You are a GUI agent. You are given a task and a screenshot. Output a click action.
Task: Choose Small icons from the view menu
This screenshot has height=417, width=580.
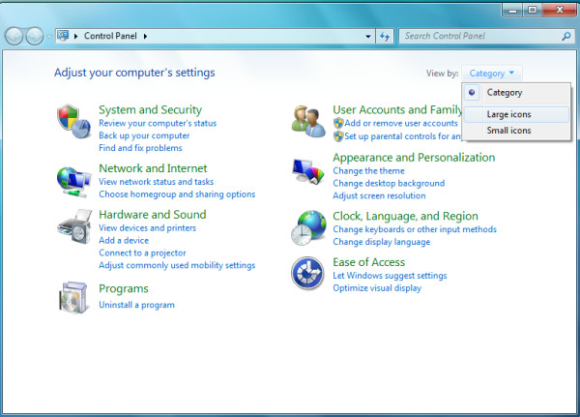[516, 131]
